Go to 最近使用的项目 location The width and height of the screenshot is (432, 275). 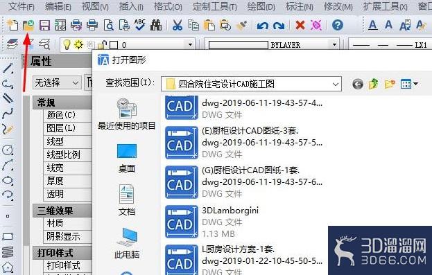126,114
